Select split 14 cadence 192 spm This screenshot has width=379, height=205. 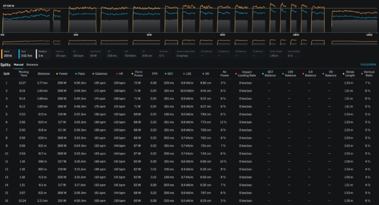pyautogui.click(x=100, y=185)
